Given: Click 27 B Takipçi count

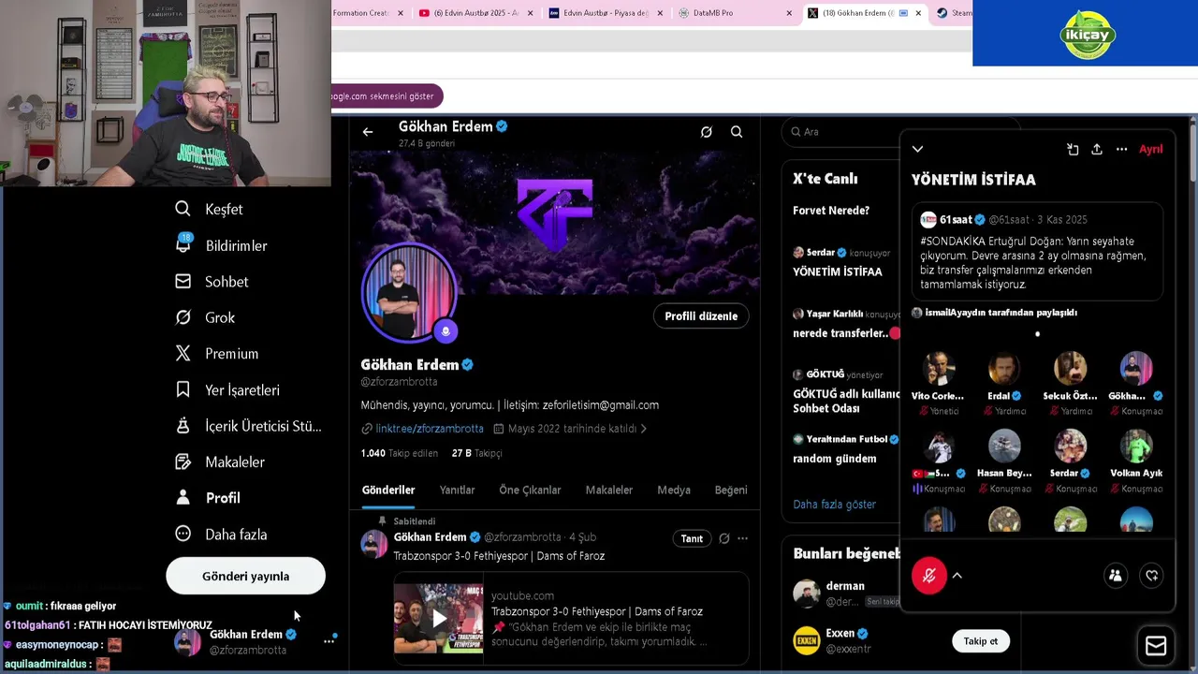Looking at the screenshot, I should pos(476,453).
